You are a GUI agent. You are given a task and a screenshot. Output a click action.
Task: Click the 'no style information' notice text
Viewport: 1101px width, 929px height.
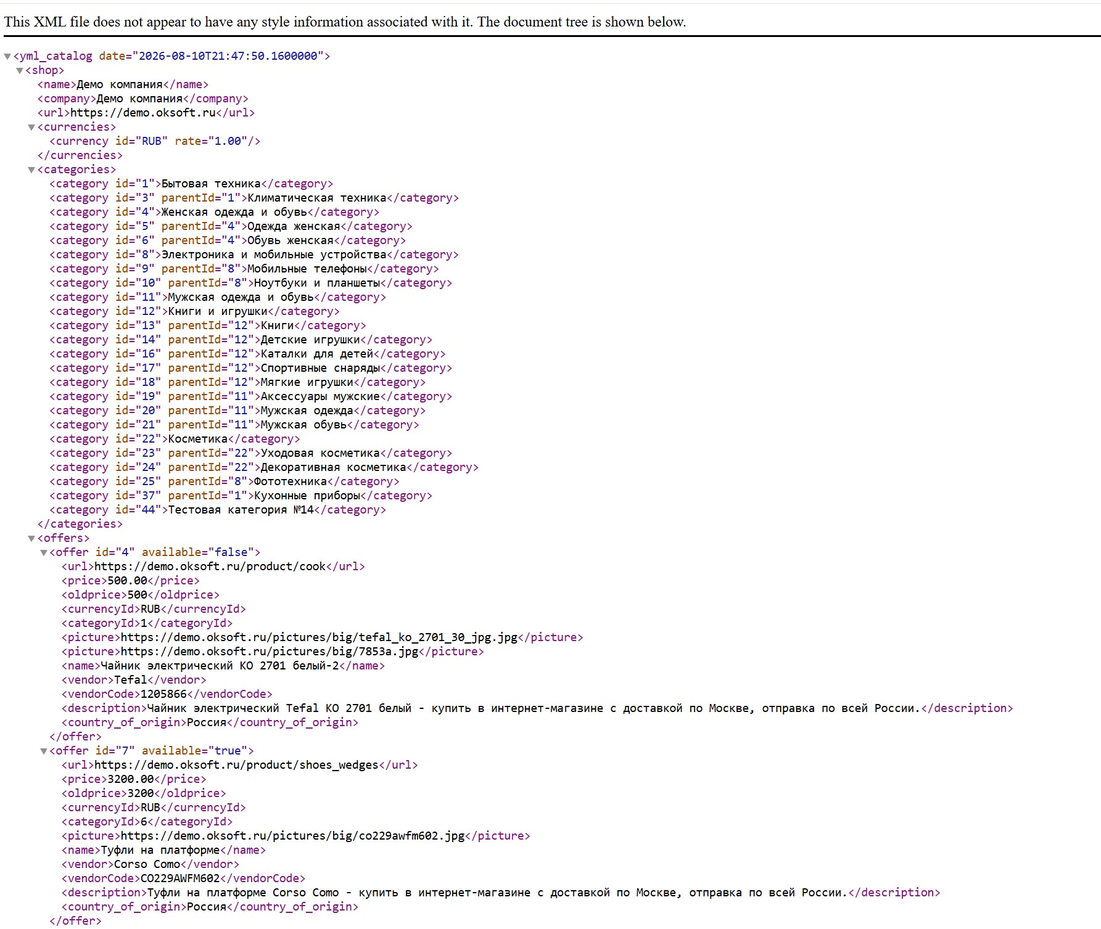click(345, 22)
